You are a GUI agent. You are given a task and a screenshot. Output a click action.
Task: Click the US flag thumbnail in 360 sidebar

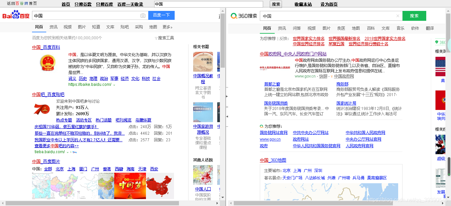pyautogui.click(x=440, y=67)
